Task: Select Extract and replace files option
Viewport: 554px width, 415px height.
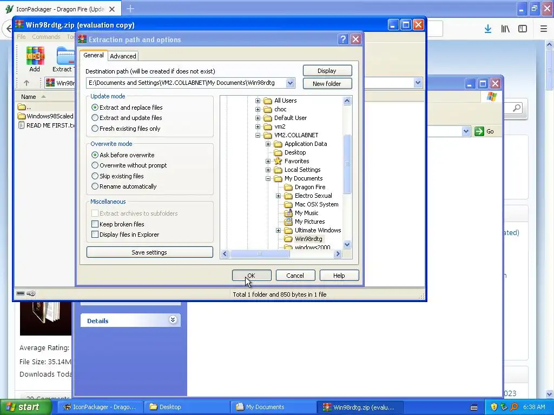Action: 127,108
